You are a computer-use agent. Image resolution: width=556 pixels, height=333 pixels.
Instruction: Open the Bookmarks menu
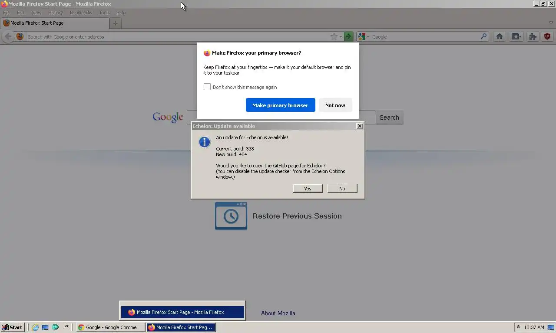[81, 13]
